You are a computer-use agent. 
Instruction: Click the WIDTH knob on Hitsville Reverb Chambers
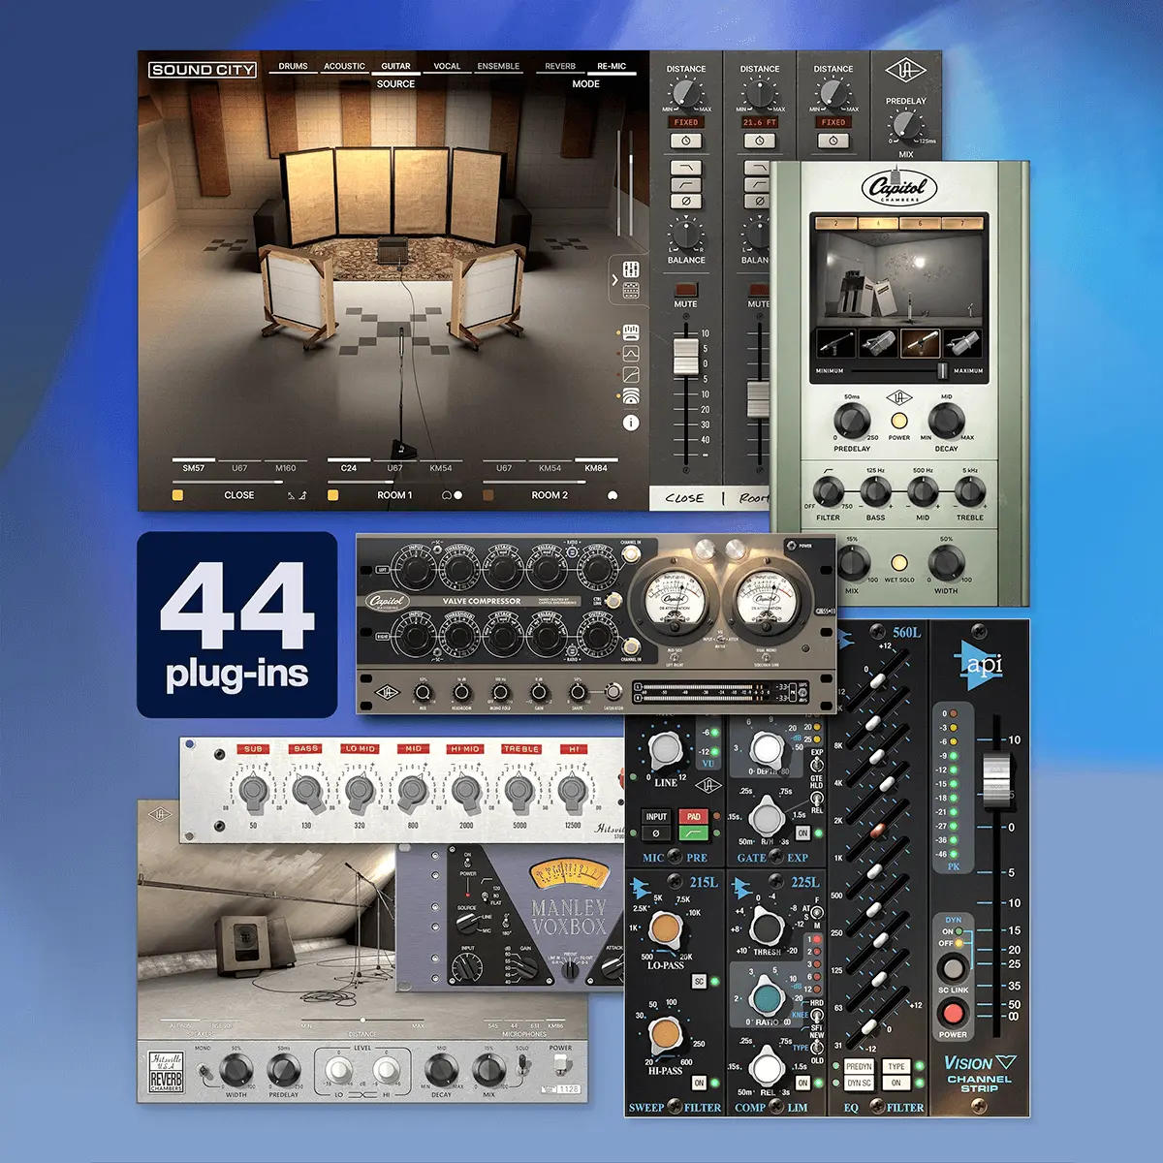click(x=236, y=1071)
